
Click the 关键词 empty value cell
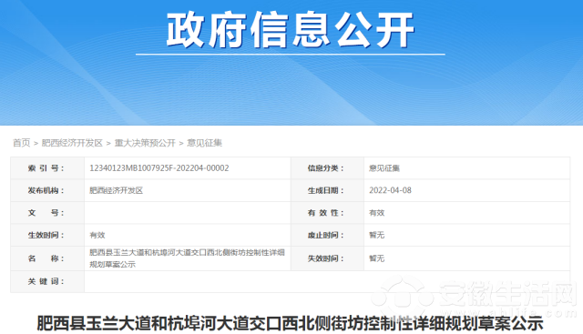327,281
